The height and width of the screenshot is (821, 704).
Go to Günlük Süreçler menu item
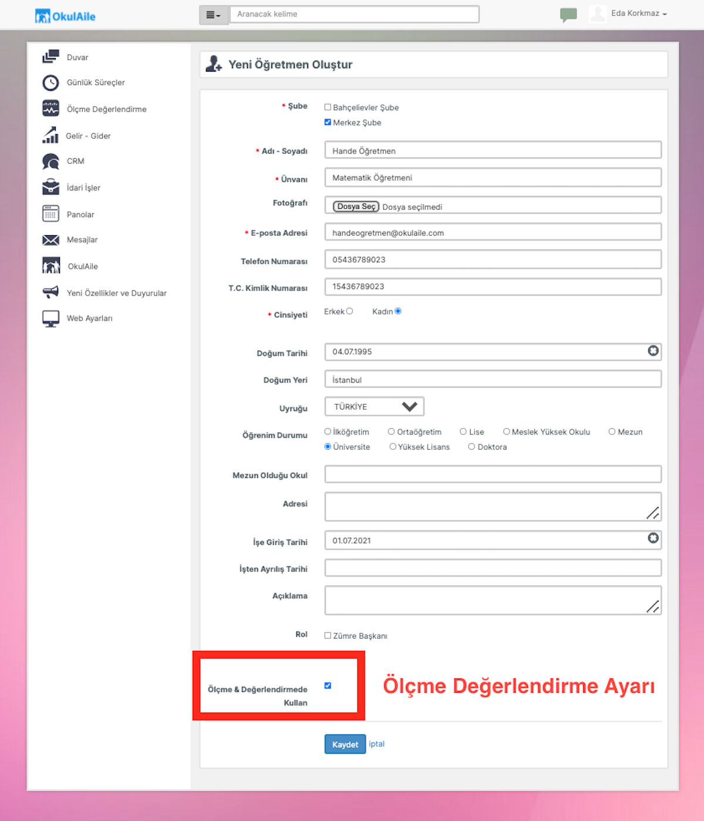pos(96,83)
